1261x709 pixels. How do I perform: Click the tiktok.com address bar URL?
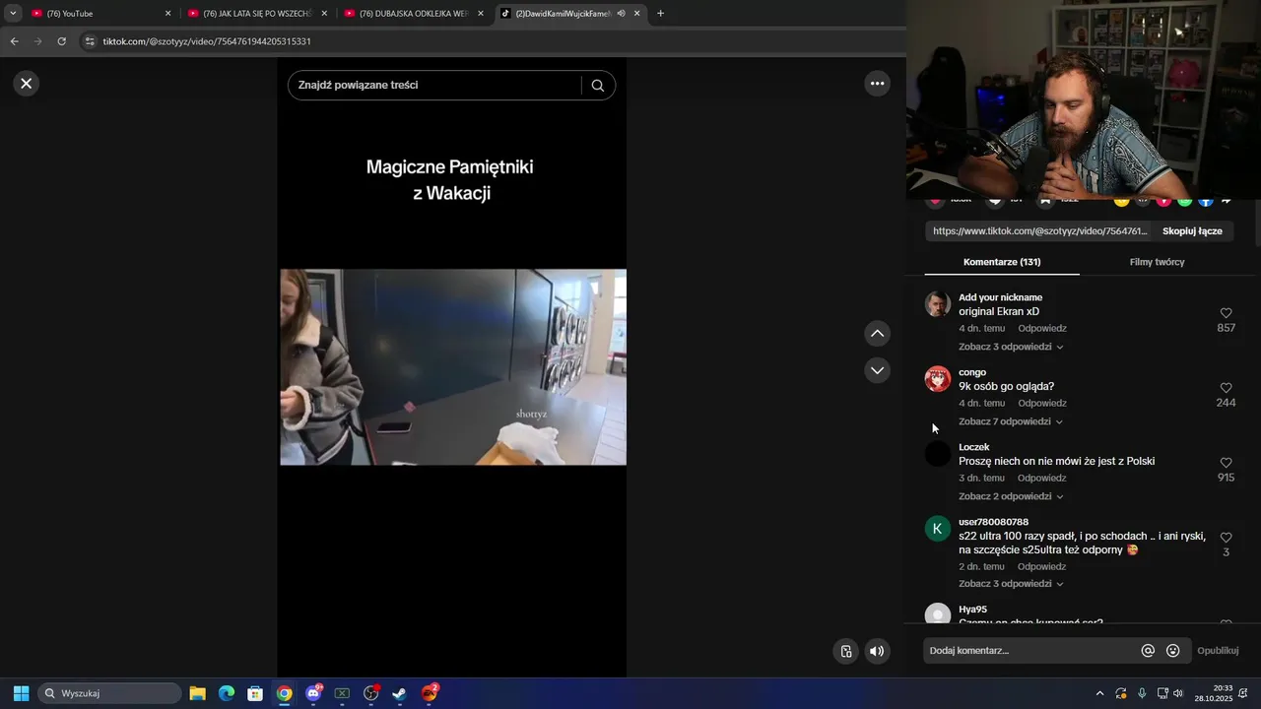tap(207, 41)
